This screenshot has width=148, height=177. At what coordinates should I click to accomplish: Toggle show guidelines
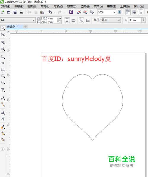140,12
